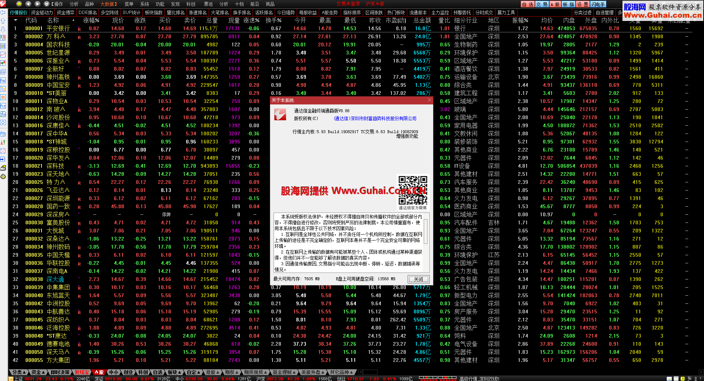Navigate back with the left arrow icon
Viewport: 704px width, 381px height.
tap(29, 4)
